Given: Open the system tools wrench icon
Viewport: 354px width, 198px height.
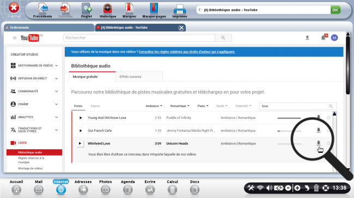Looking at the screenshot, I should click(x=251, y=188).
